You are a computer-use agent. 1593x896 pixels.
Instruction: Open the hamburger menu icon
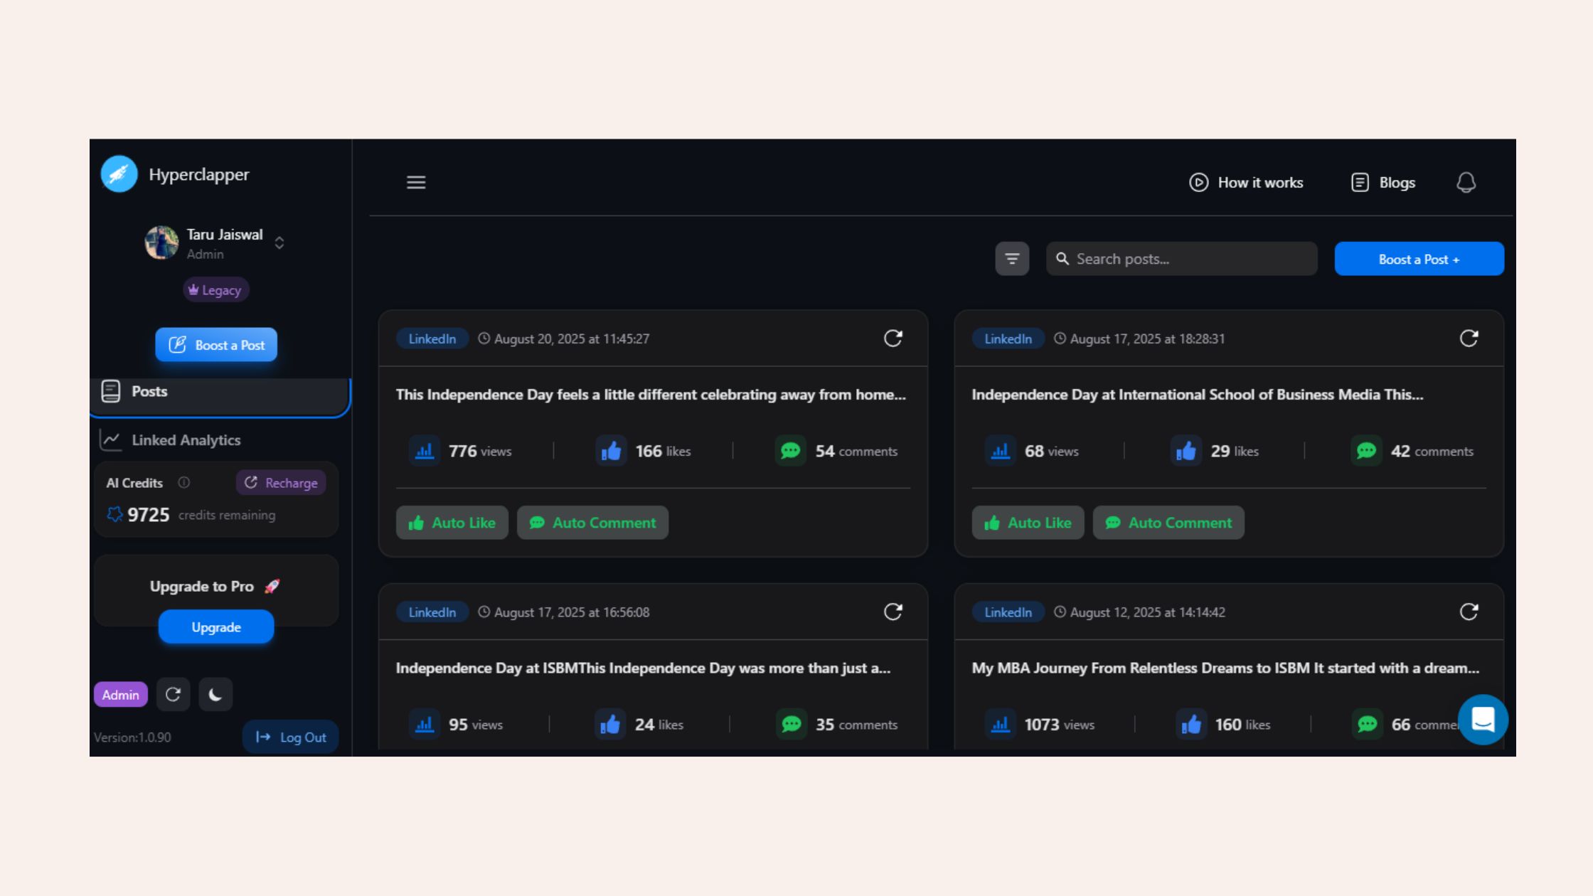tap(416, 182)
